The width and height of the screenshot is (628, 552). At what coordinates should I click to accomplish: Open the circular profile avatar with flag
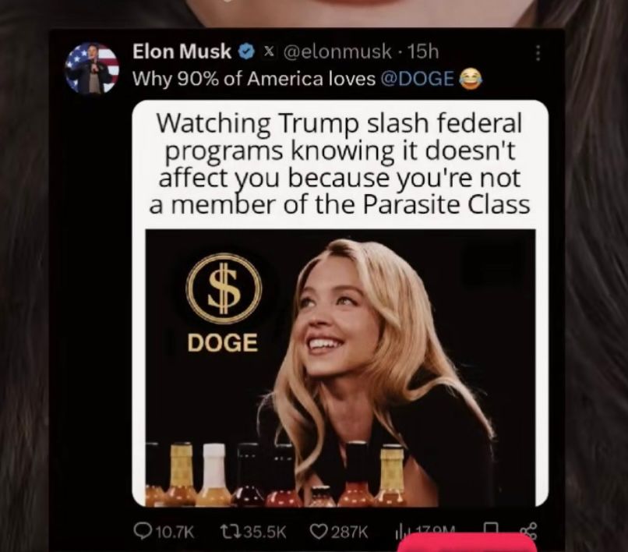(93, 68)
